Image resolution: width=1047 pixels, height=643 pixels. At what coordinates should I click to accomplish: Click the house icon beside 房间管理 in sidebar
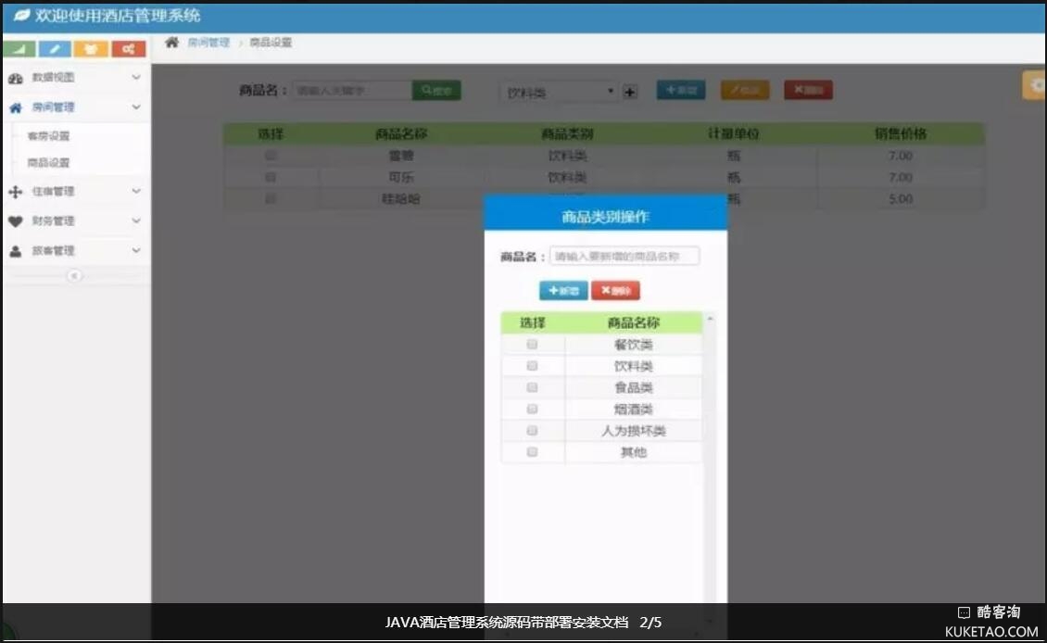click(x=16, y=107)
